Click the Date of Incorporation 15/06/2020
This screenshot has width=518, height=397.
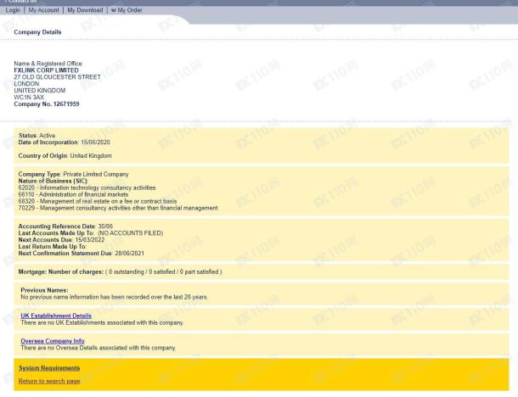click(64, 143)
